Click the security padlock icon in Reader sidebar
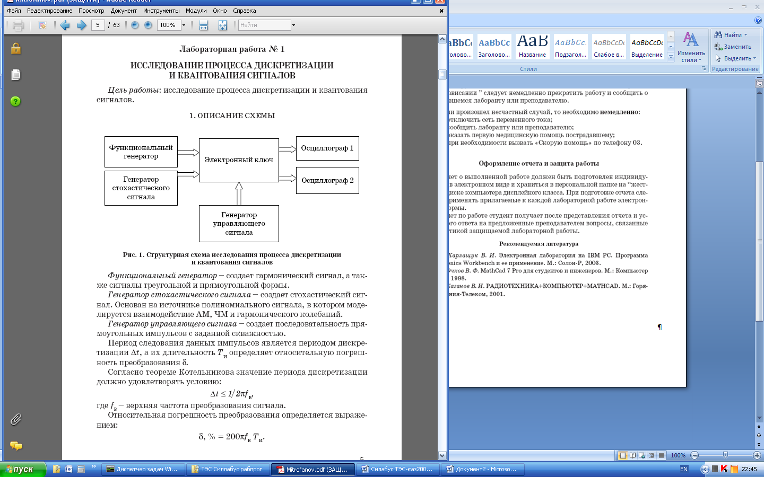 pyautogui.click(x=16, y=48)
